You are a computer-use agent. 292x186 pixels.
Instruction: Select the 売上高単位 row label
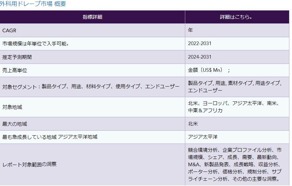[x=14, y=70]
